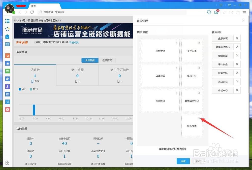Viewport: 252px width, 170px height.
Task: Open the help question mark icon
Action: point(221,5)
